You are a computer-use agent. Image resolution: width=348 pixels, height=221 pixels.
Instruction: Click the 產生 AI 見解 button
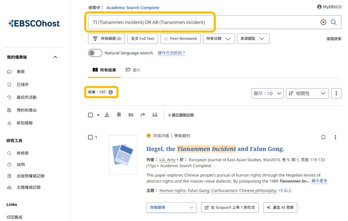click(x=280, y=207)
